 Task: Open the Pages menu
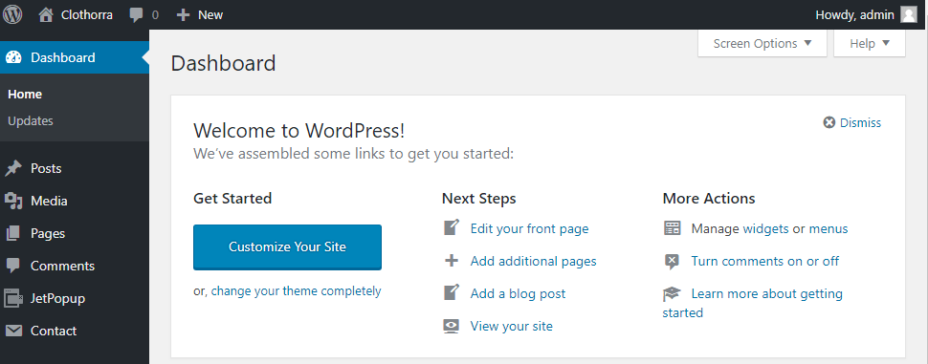(x=75, y=233)
